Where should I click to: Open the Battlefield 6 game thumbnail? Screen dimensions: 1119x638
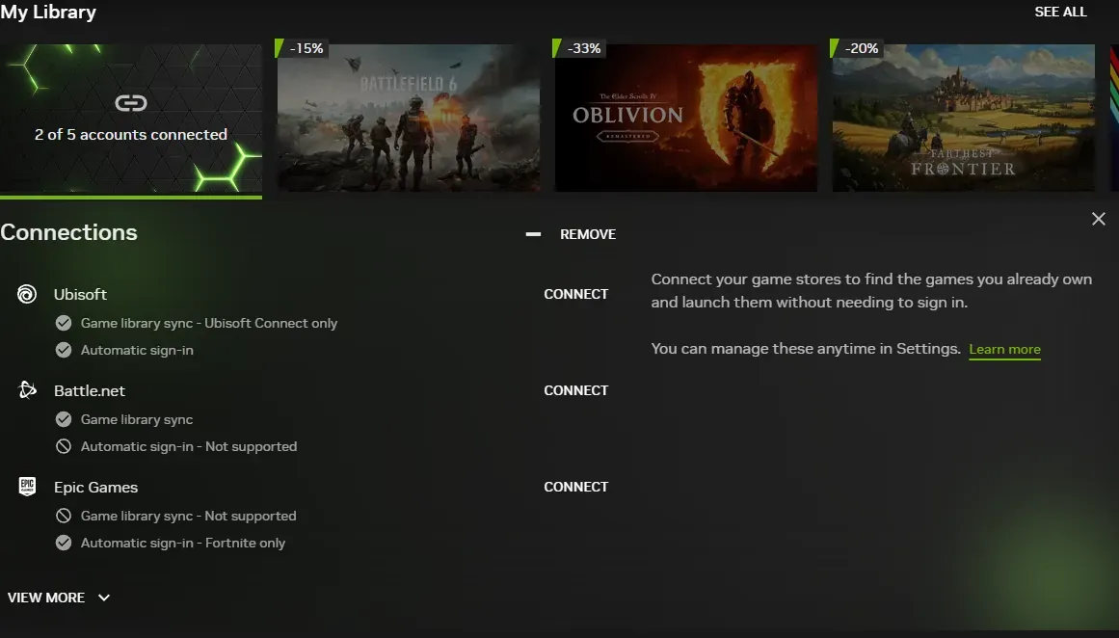pyautogui.click(x=408, y=118)
